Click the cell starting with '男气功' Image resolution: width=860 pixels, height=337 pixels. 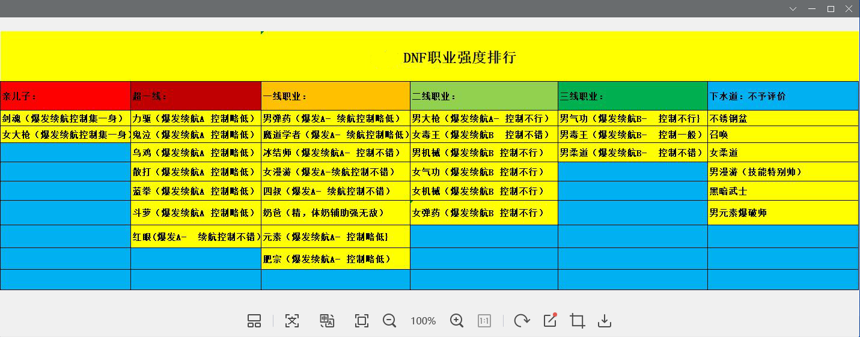[x=633, y=118]
